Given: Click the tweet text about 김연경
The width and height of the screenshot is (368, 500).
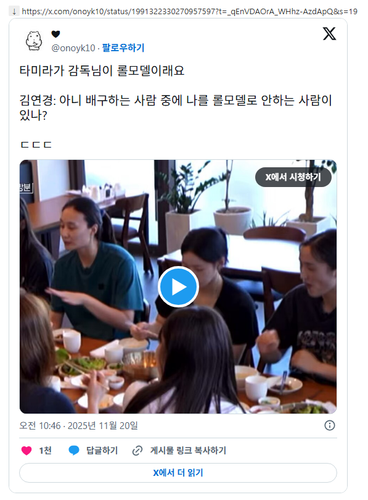Looking at the screenshot, I should pyautogui.click(x=176, y=108).
